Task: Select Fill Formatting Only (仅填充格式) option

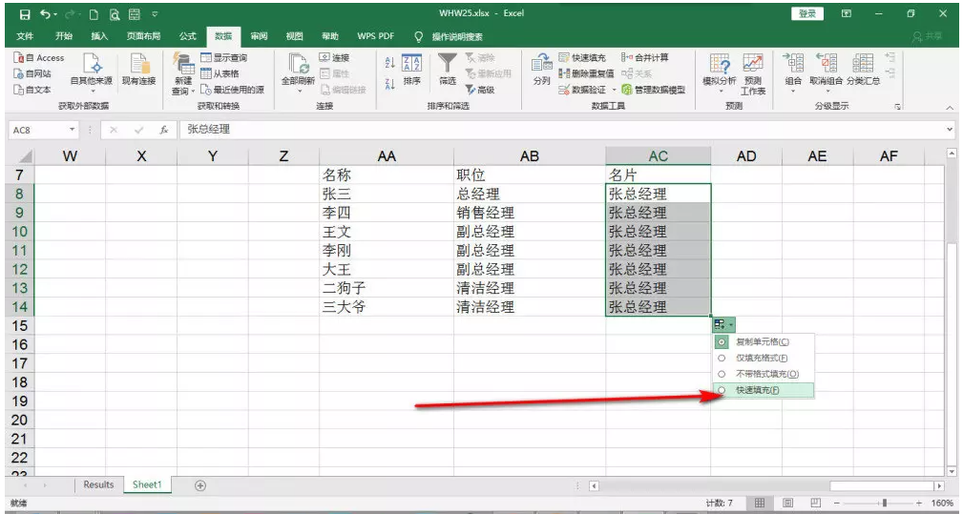Action: click(x=763, y=359)
